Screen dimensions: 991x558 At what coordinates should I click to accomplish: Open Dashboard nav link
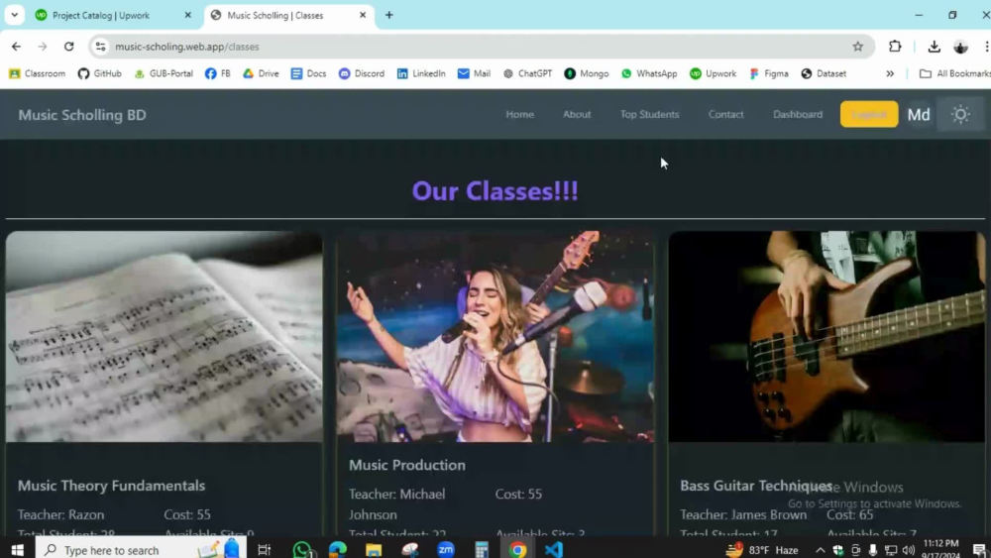click(x=798, y=114)
